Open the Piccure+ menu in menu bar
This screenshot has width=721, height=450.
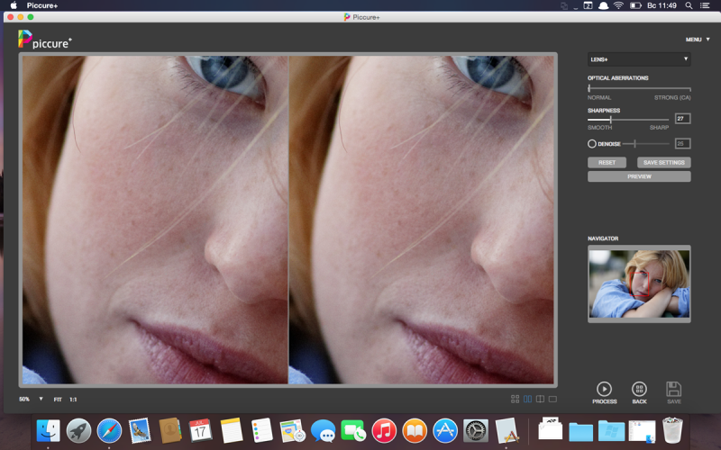pos(41,5)
